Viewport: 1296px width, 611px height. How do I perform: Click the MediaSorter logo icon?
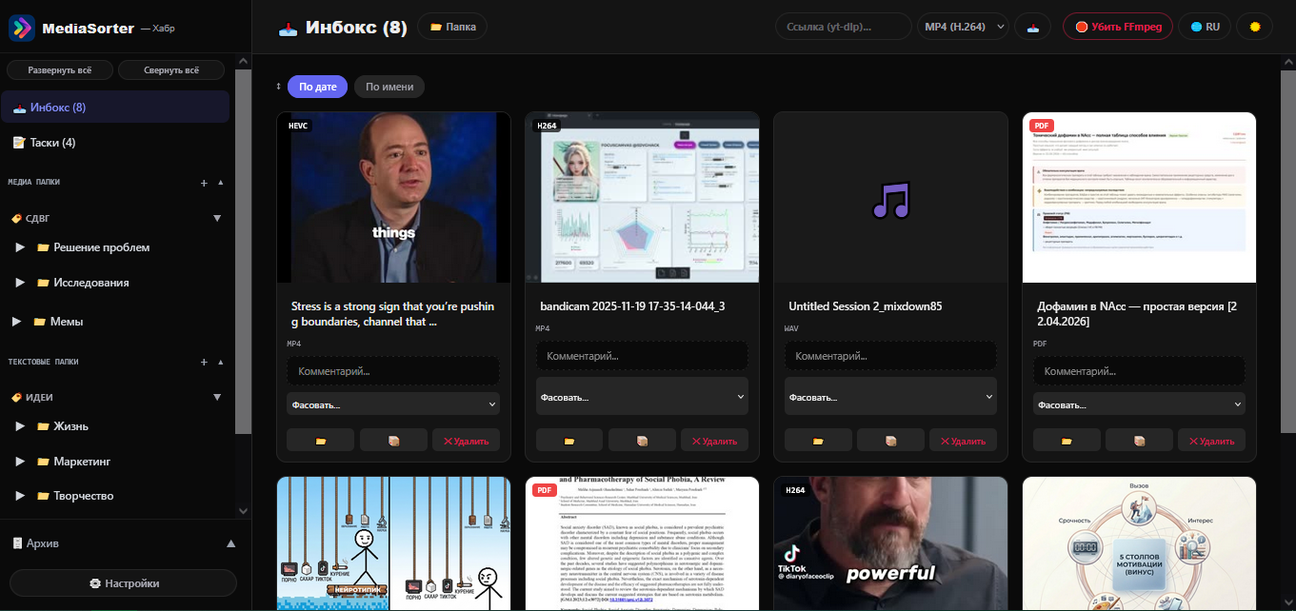coord(21,28)
